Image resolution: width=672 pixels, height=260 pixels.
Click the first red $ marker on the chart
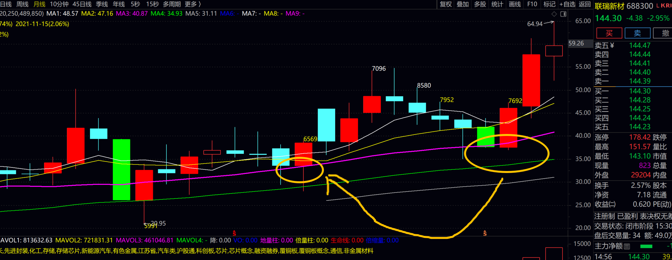(x=234, y=233)
